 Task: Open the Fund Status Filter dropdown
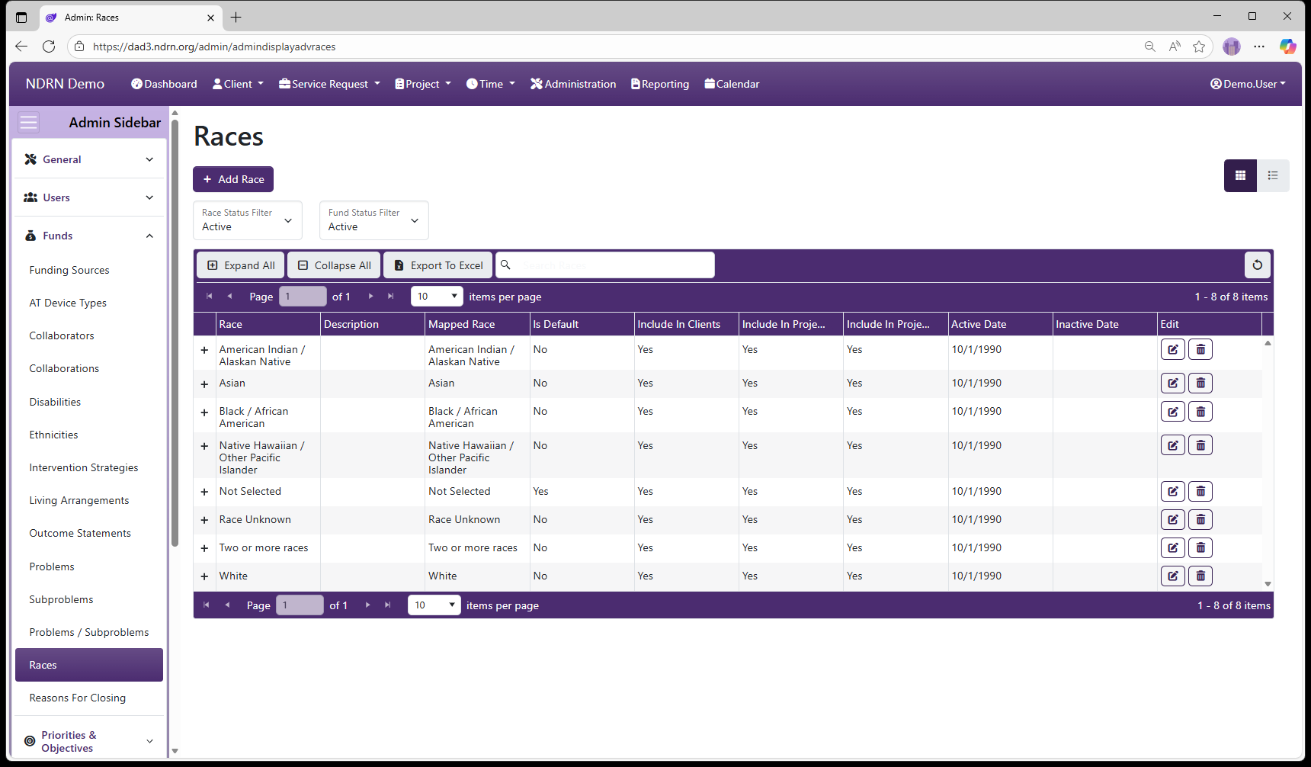coord(374,220)
